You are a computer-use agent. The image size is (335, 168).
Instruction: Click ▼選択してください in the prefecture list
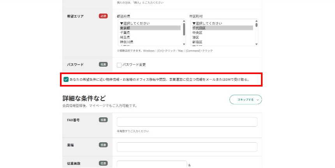coord(134,23)
